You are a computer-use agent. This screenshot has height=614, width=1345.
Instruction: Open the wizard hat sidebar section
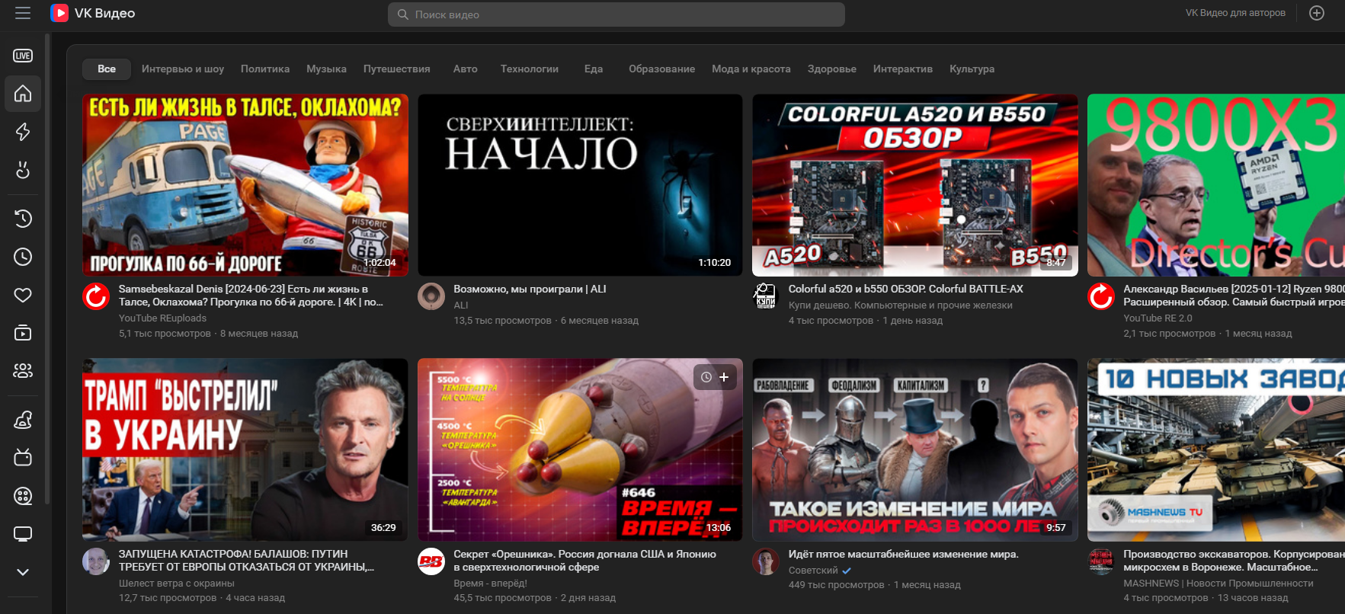23,420
